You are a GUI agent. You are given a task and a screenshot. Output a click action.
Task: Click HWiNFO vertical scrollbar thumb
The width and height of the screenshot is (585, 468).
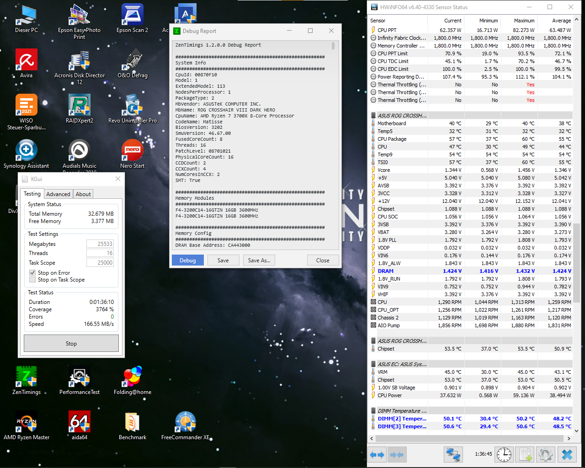(576, 263)
